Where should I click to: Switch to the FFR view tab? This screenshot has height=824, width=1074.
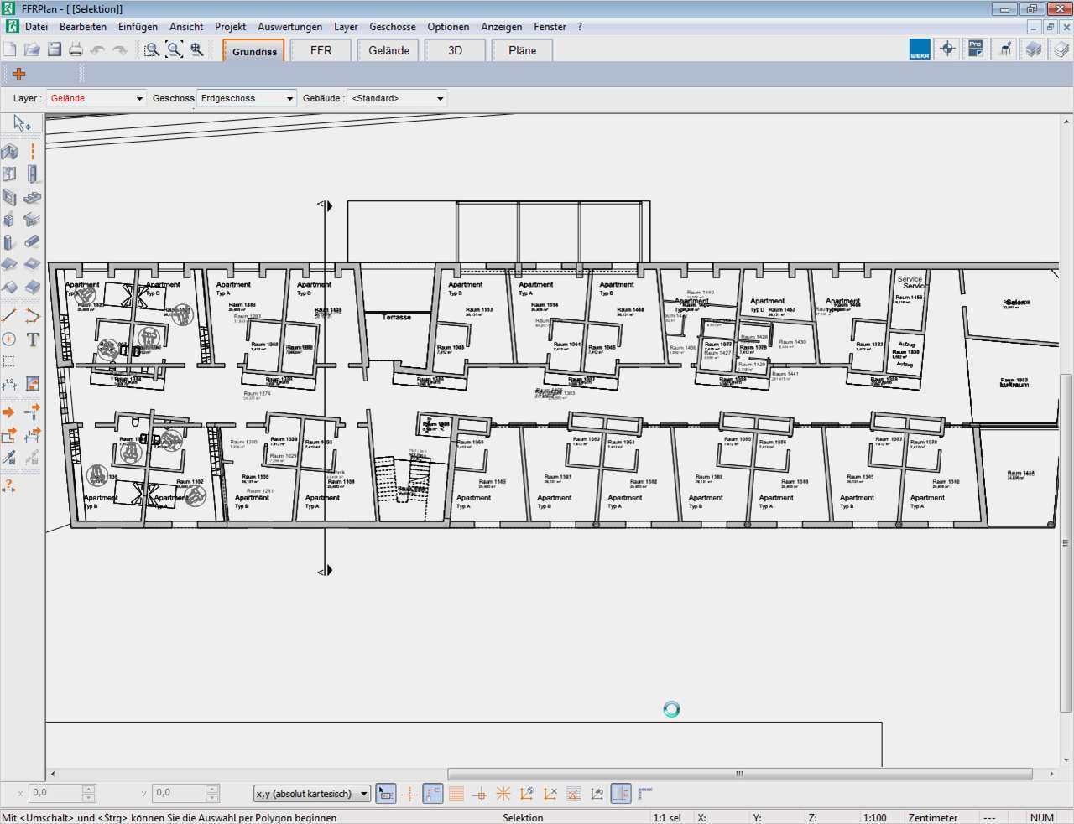click(x=321, y=50)
